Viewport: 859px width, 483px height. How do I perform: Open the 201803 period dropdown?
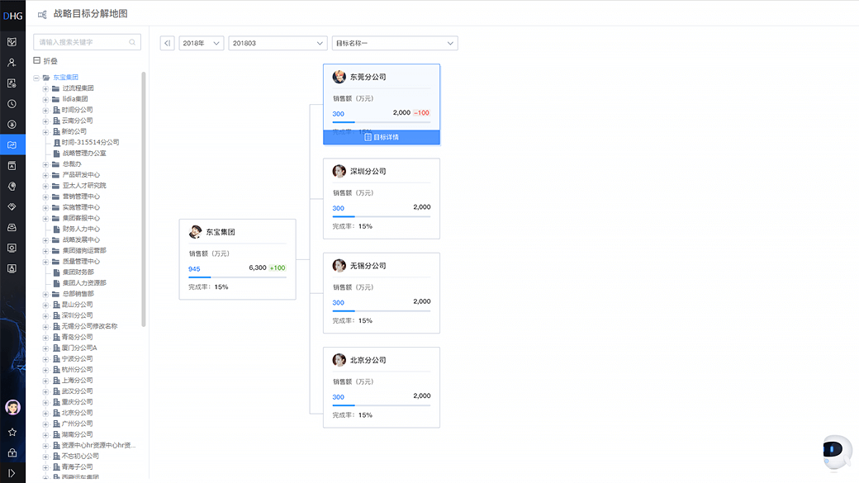click(x=278, y=43)
